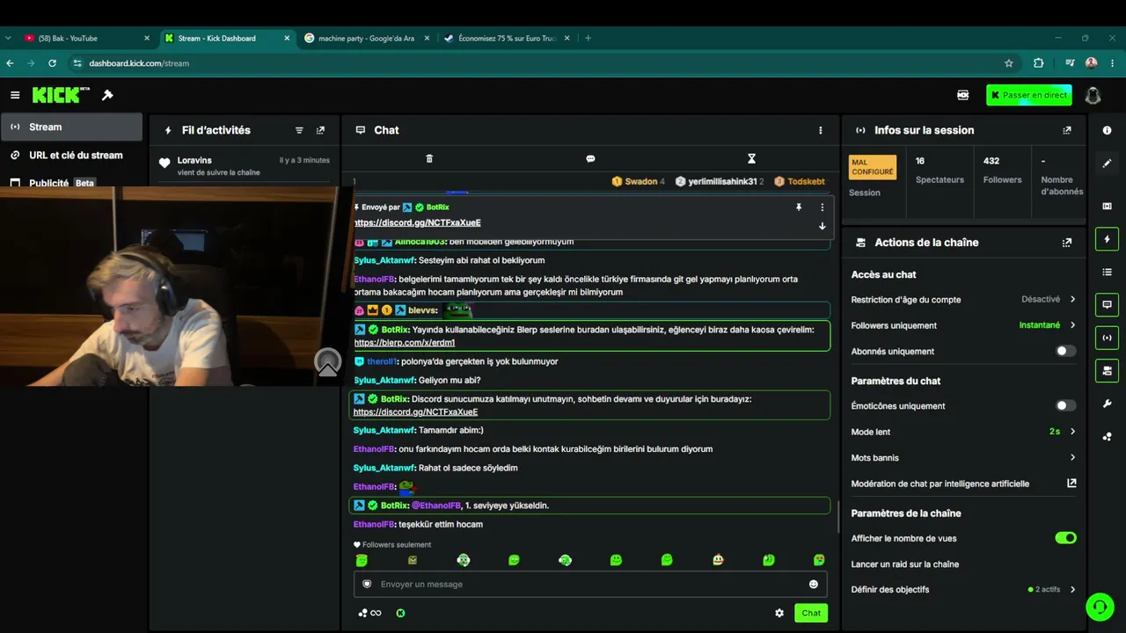The image size is (1126, 633).
Task: Click the MAL CONFIGURÉ session badge
Action: (x=872, y=167)
